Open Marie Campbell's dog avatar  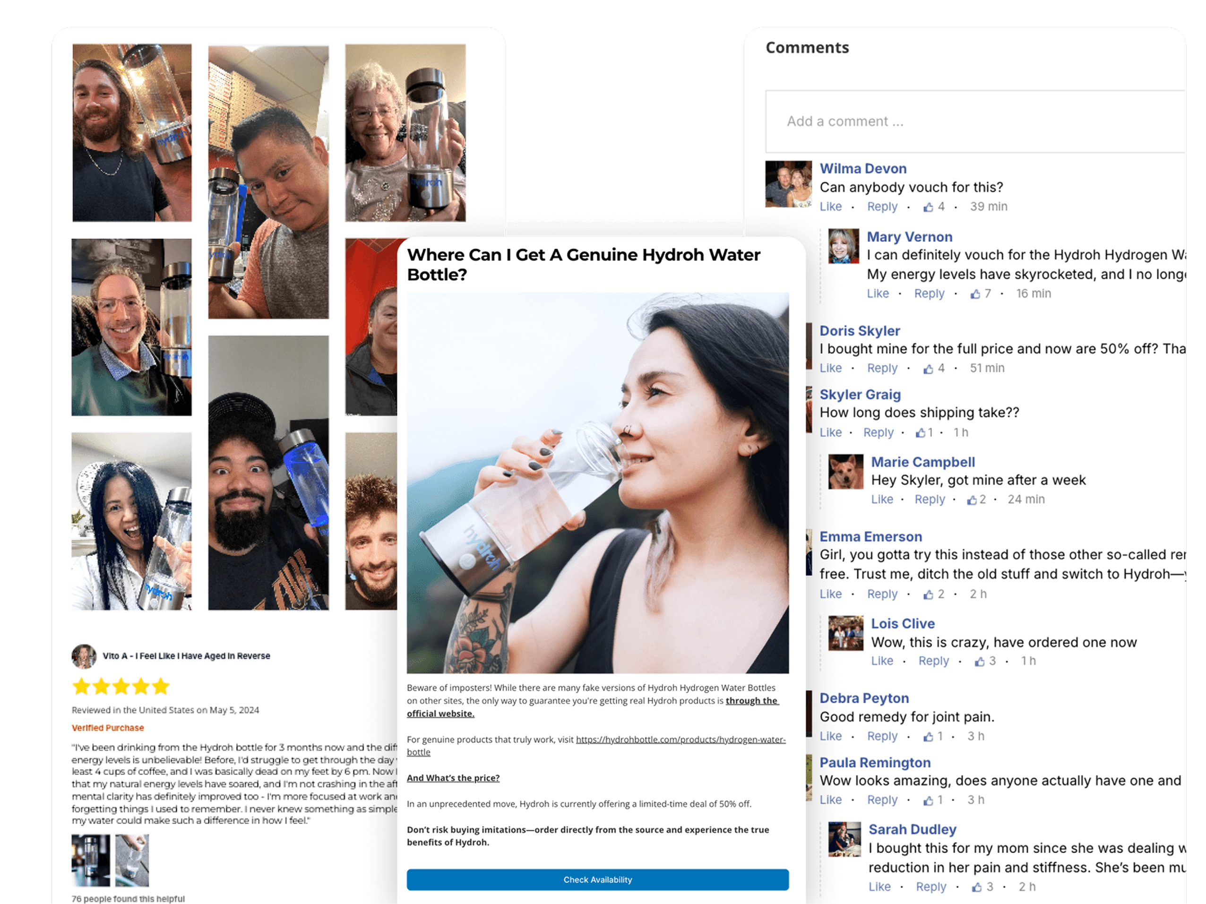tap(845, 472)
